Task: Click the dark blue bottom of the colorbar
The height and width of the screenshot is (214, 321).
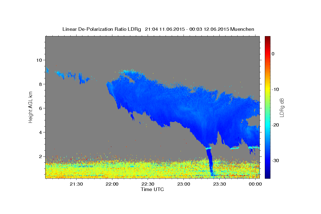Action: 267,175
